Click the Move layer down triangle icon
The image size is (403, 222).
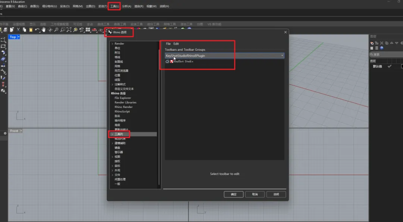click(397, 43)
